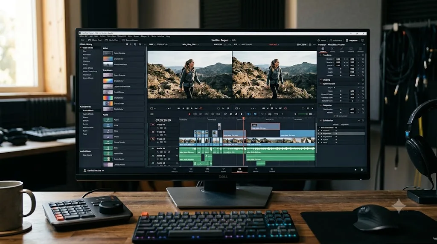Screen dimensions: 437x244
Task: Reset the Height row value in Inspector
Action: [x=363, y=72]
